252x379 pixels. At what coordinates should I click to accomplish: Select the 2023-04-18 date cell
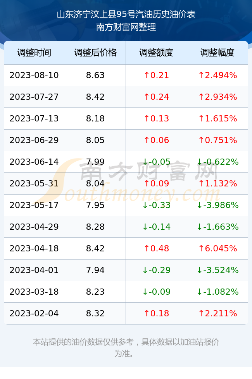click(34, 248)
